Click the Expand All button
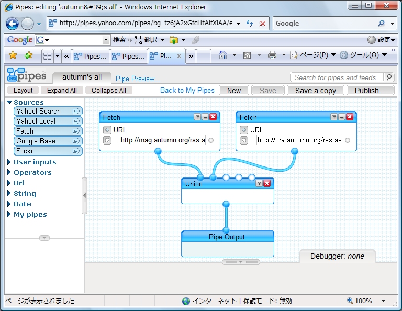The height and width of the screenshot is (311, 402). click(x=62, y=90)
